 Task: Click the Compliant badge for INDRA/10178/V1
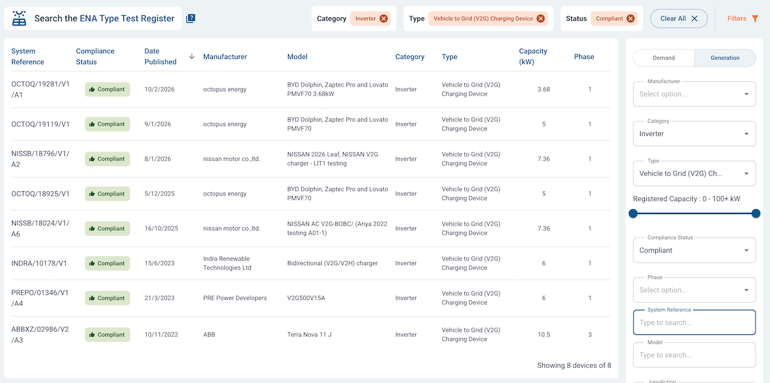(x=107, y=263)
